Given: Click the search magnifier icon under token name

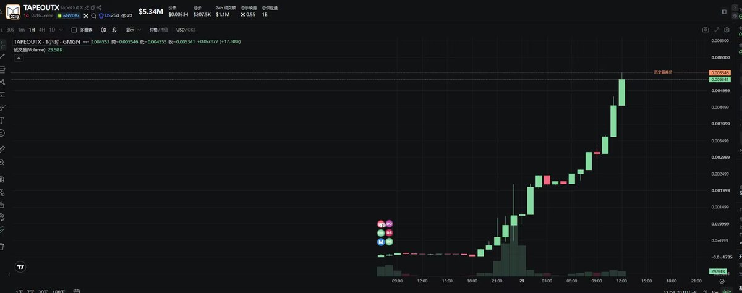Looking at the screenshot, I should tap(93, 15).
